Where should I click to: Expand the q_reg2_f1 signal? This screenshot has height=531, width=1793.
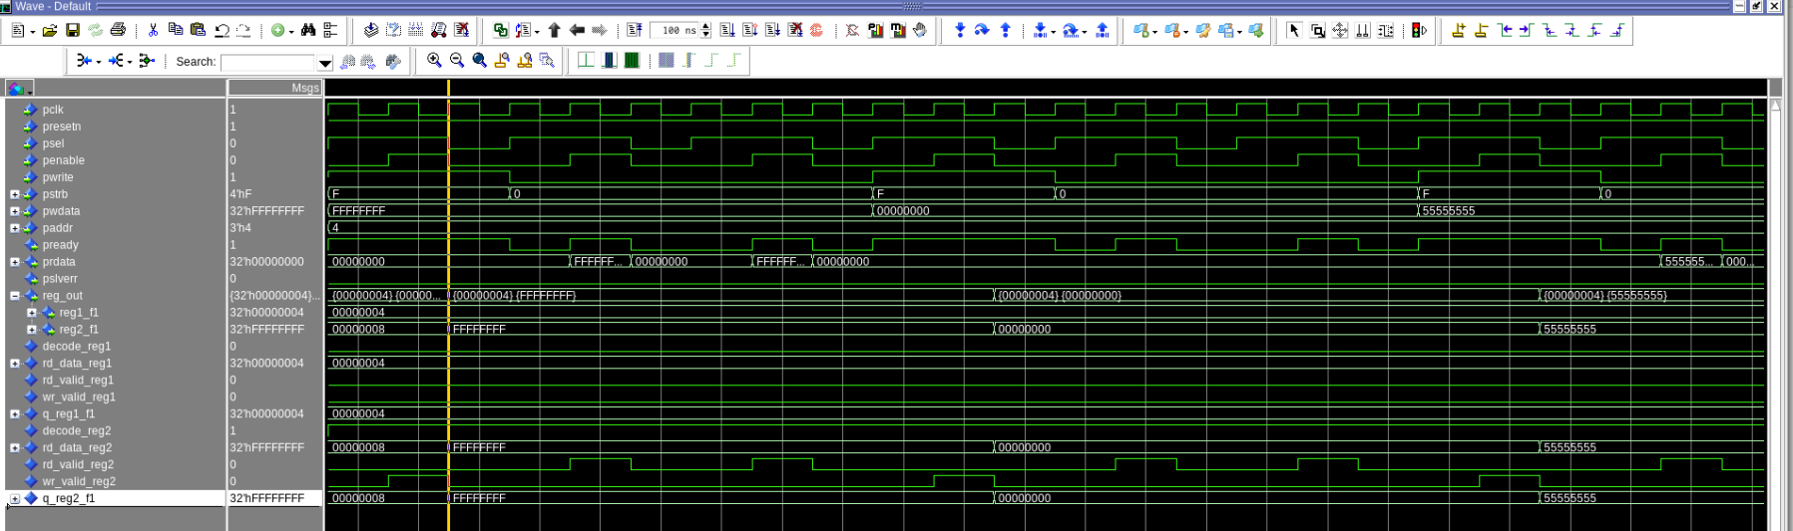[x=15, y=498]
